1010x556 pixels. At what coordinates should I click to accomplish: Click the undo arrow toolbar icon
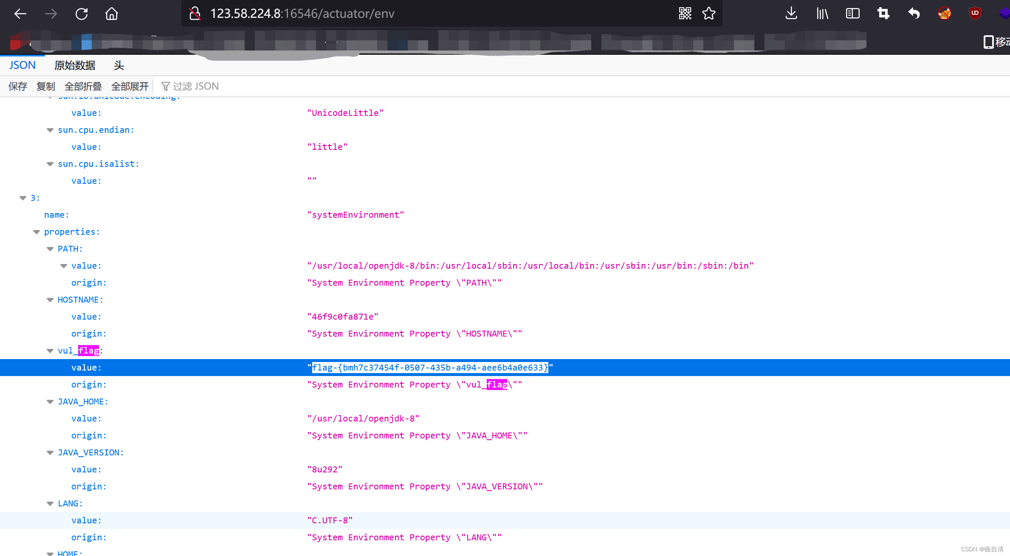click(x=914, y=14)
